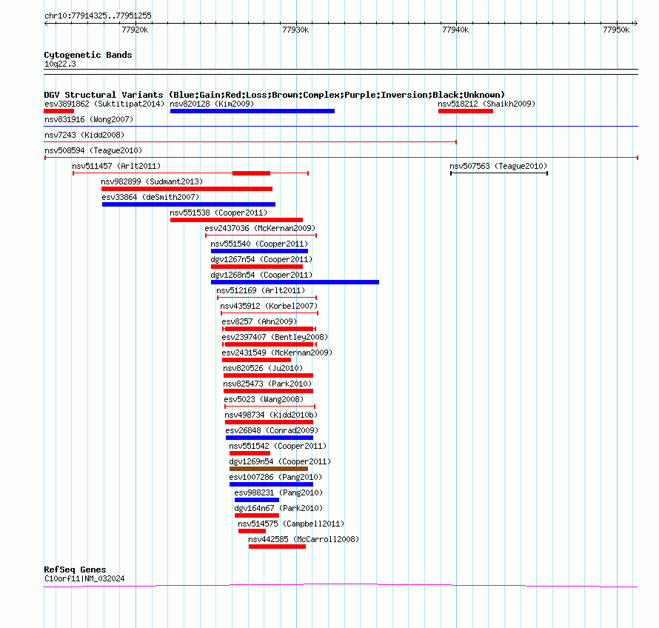Open the nsv507563 (Teague2010) black variant label

(x=498, y=166)
